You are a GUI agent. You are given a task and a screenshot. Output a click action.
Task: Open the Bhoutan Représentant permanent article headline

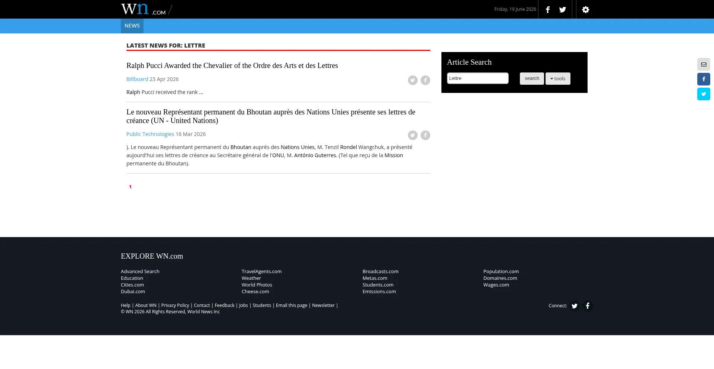pos(271,116)
